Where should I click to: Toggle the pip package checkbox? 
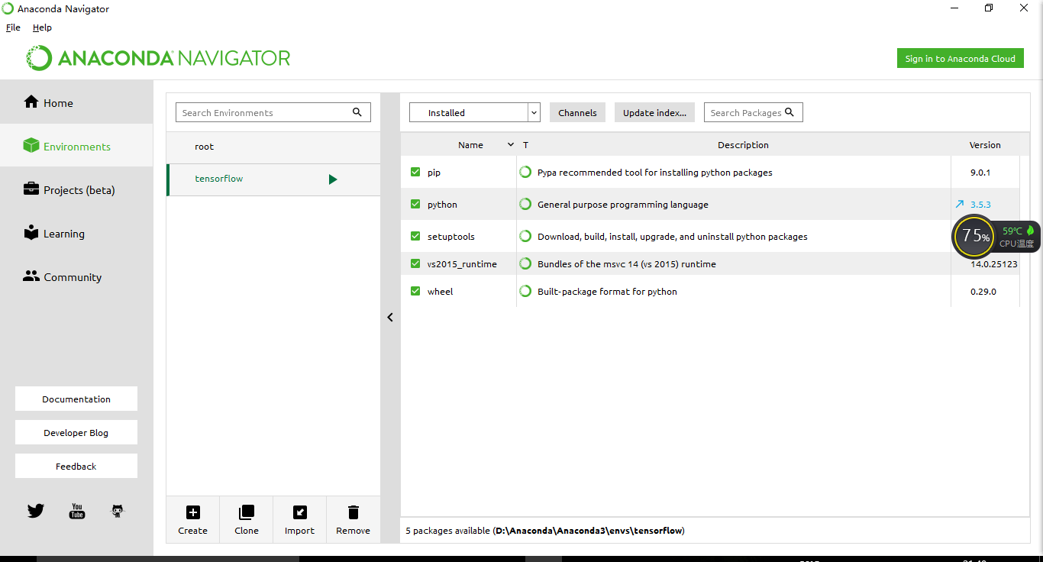415,172
